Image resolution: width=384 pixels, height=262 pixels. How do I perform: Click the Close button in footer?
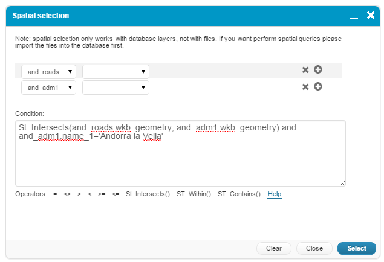point(314,248)
